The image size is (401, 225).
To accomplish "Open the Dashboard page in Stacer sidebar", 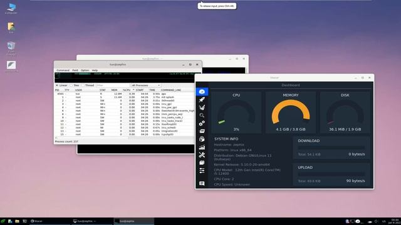I will [x=202, y=92].
